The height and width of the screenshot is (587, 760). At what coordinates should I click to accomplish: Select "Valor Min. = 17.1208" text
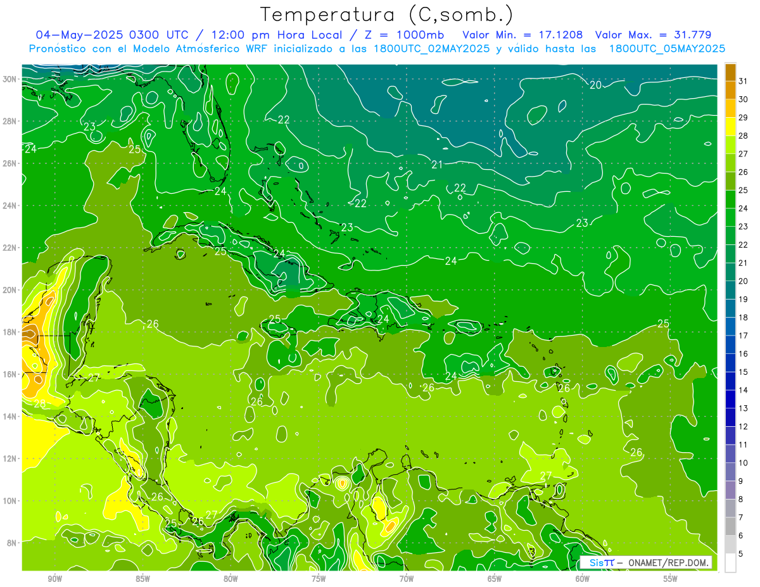coord(522,35)
